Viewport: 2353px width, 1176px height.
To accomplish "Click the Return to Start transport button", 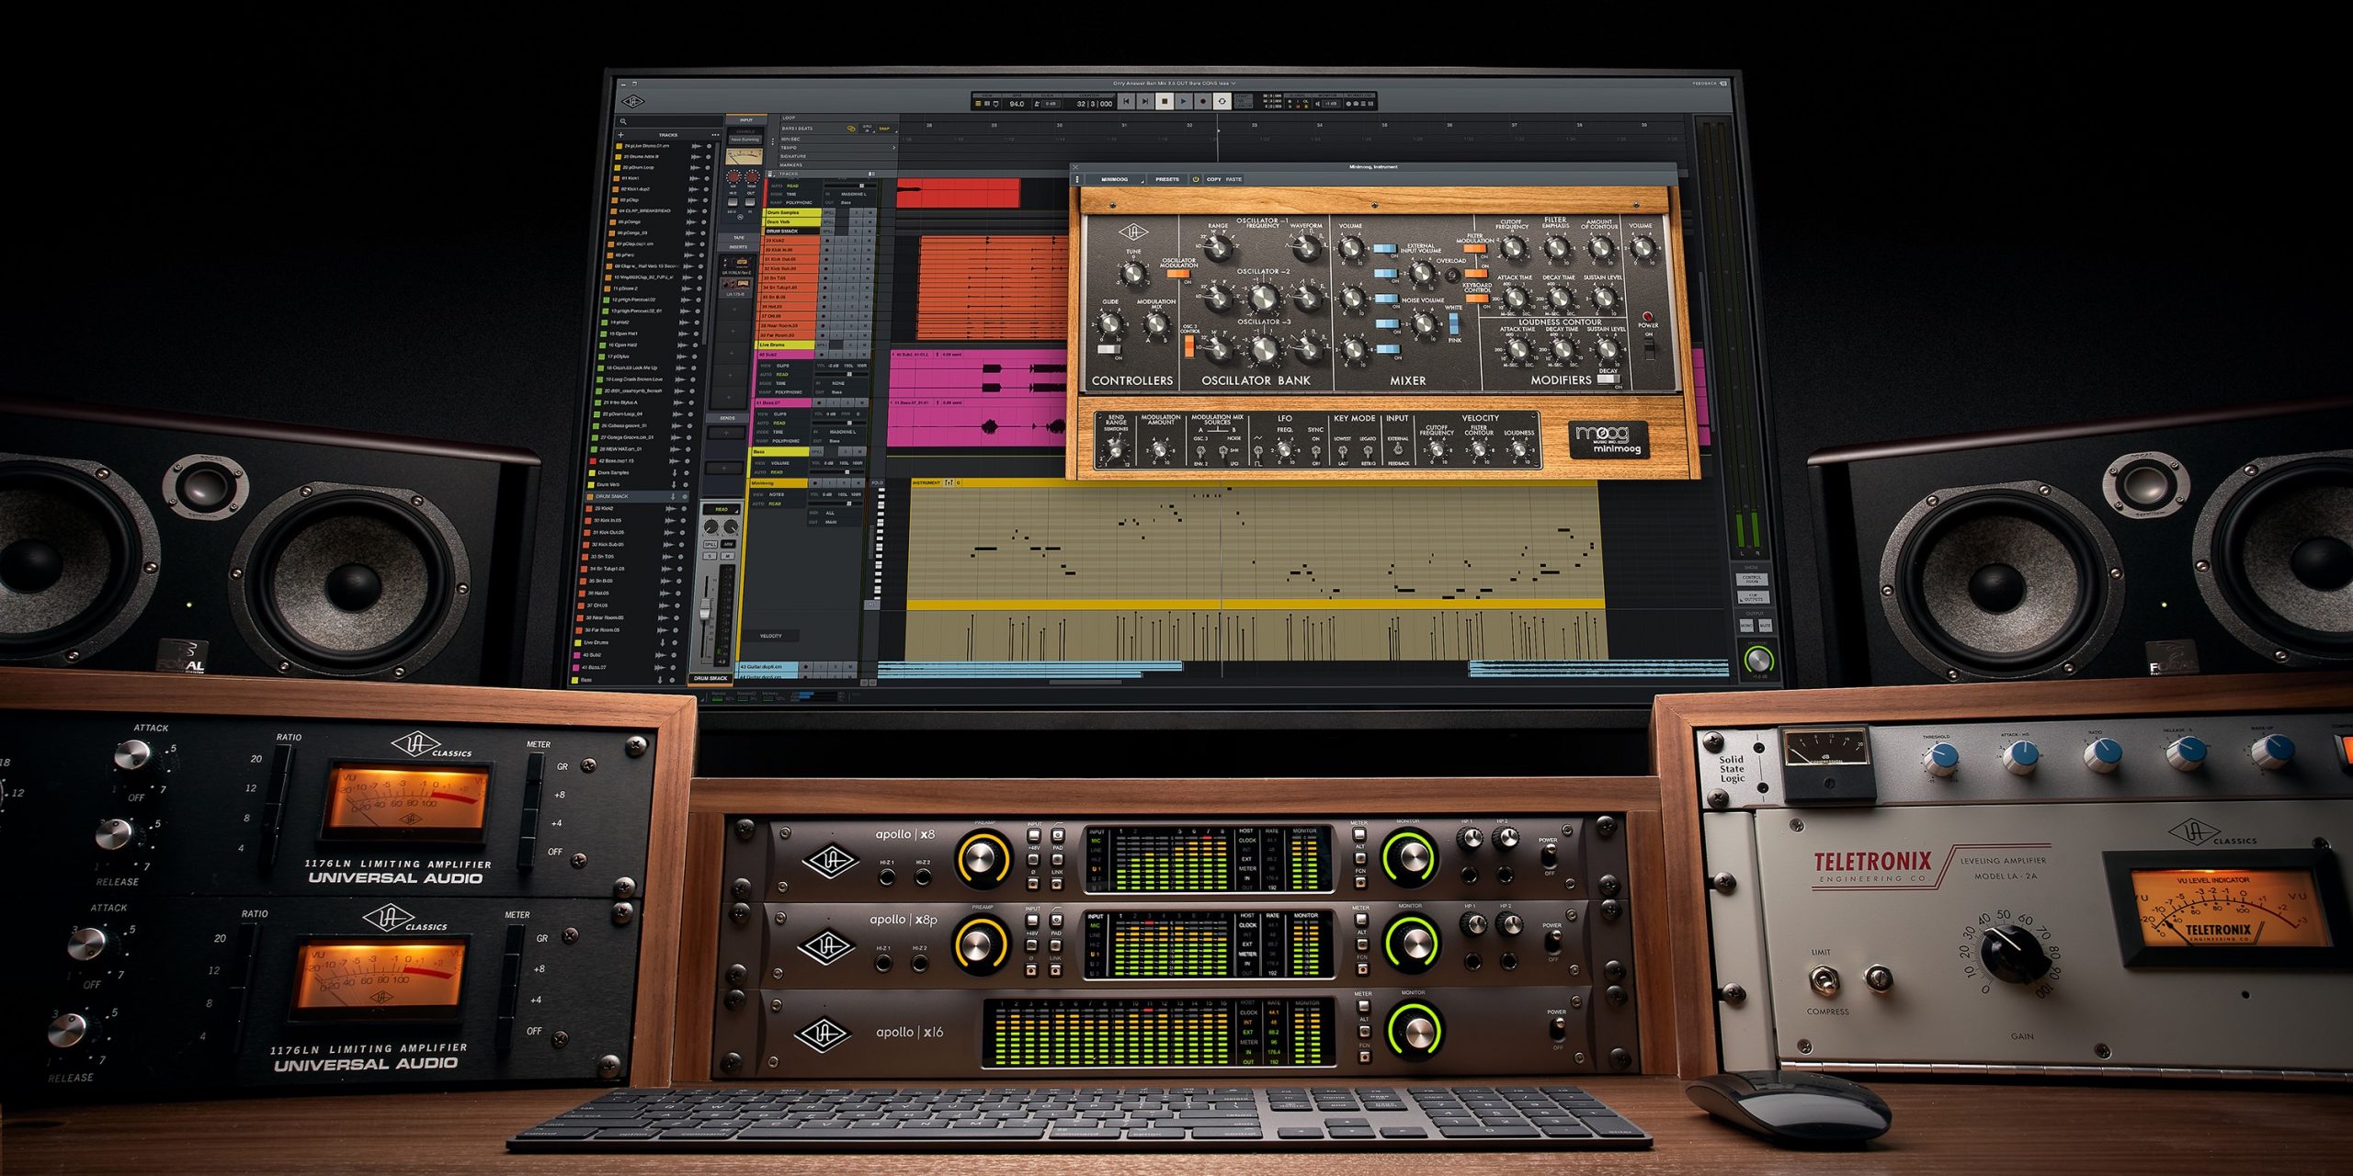I will (1126, 101).
